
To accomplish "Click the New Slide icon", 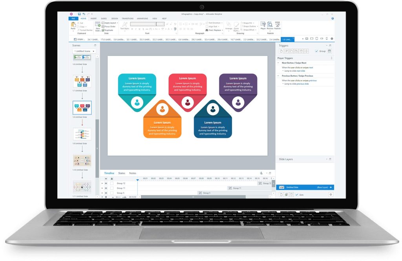I will tap(98, 25).
